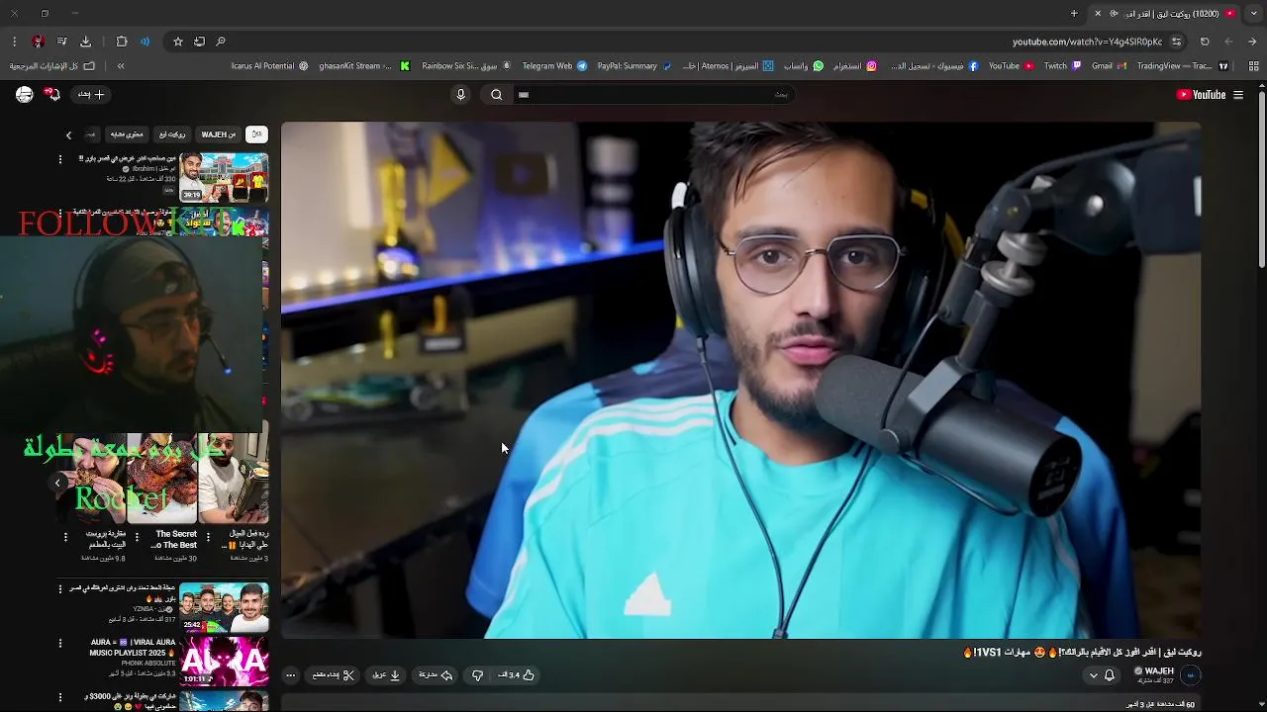Open the tab search dropdown
Viewport: 1267px width, 712px height.
coord(1253,14)
